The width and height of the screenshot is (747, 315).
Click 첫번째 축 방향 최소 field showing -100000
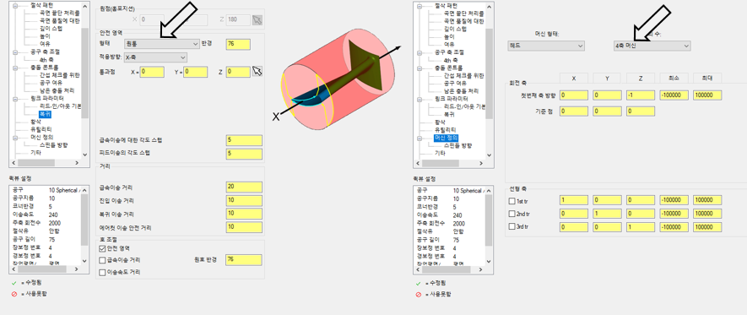(x=674, y=95)
